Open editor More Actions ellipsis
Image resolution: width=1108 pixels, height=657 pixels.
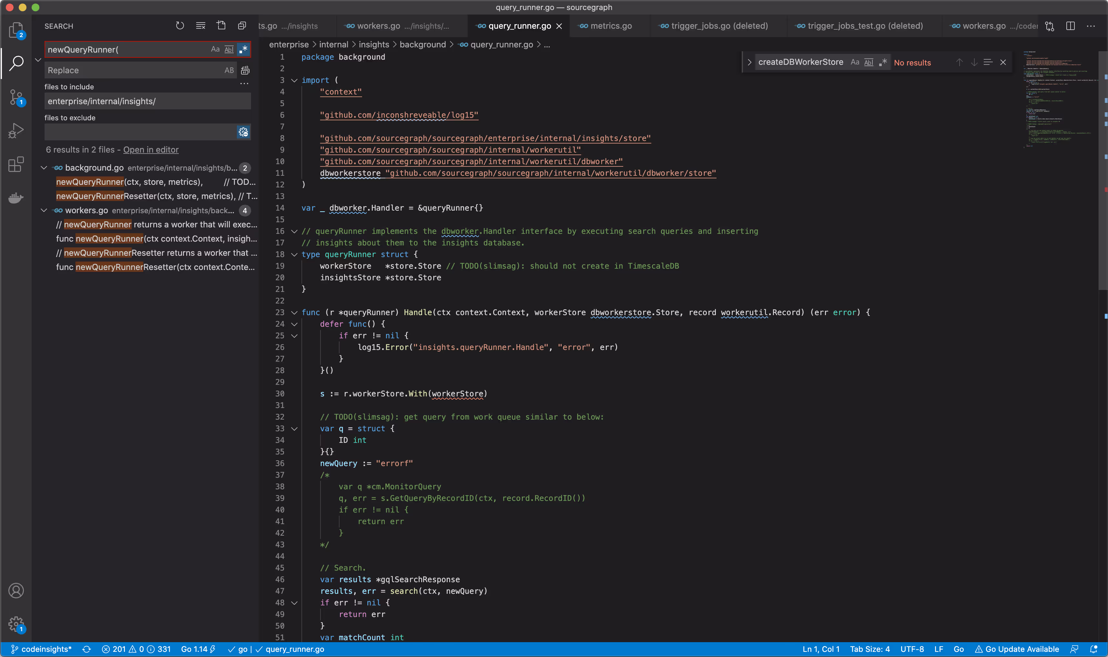[x=1091, y=26]
